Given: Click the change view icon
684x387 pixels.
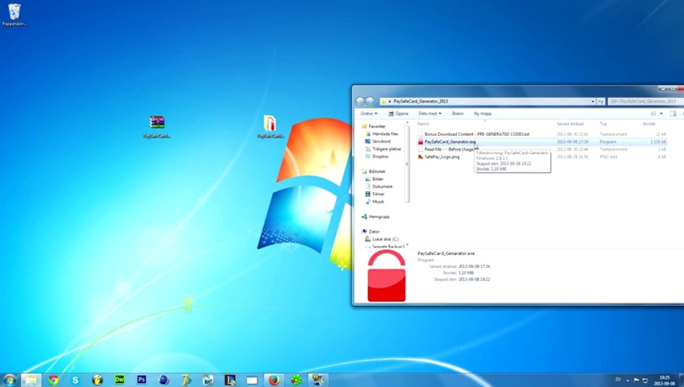Looking at the screenshot, I should pyautogui.click(x=654, y=113).
